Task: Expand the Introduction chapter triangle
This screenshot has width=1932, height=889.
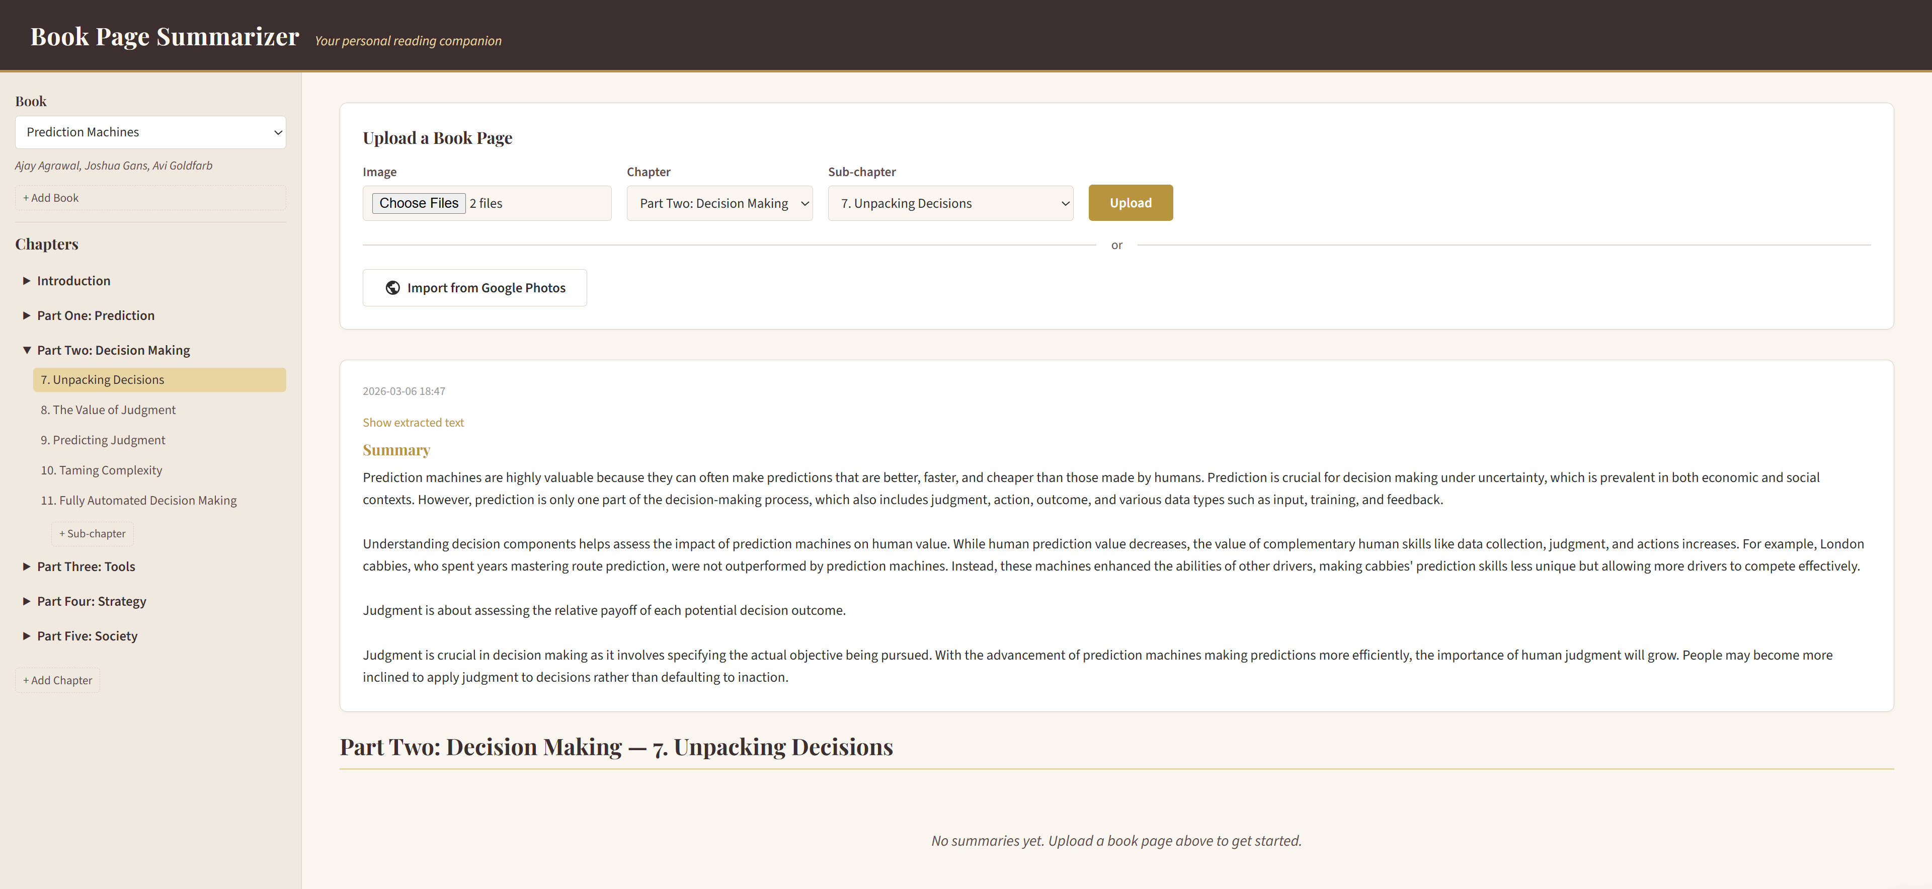Action: point(27,281)
